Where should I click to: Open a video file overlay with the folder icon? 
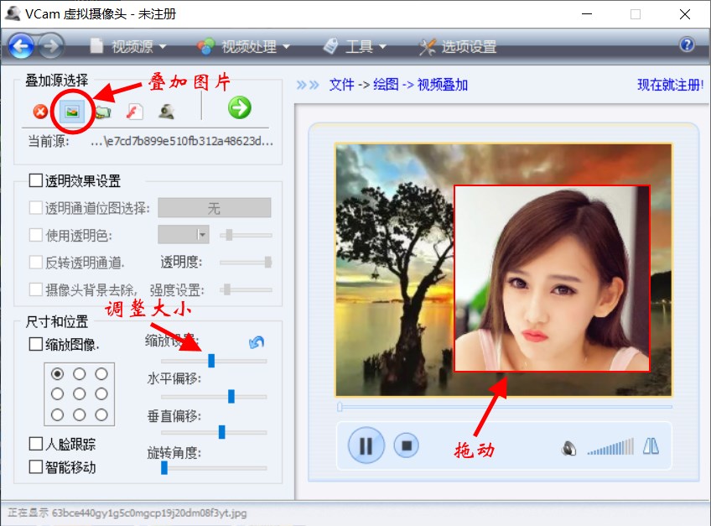(101, 110)
